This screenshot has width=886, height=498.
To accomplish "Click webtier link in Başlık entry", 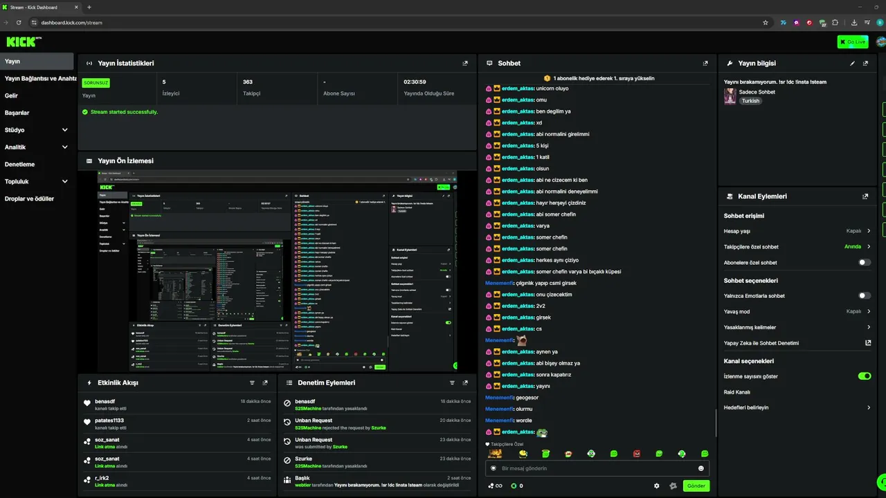I will [x=303, y=485].
